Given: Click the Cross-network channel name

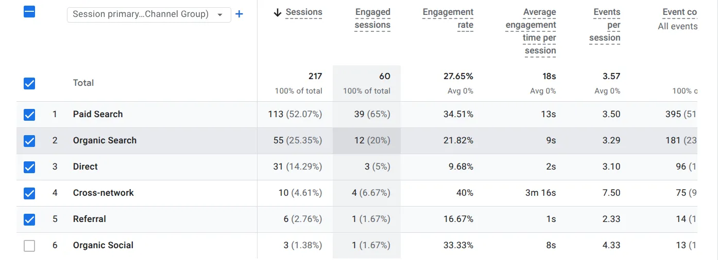Looking at the screenshot, I should (x=103, y=193).
